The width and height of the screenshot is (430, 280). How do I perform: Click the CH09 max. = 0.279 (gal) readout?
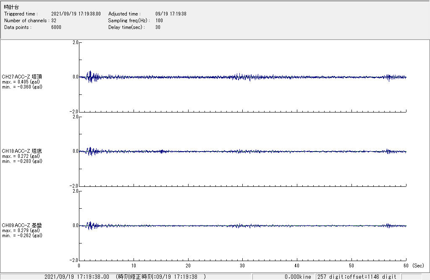pos(21,230)
